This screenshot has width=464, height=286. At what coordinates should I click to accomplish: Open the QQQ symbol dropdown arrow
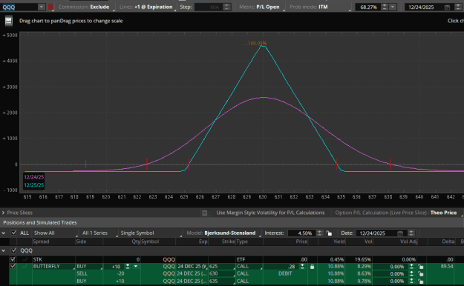pos(42,7)
